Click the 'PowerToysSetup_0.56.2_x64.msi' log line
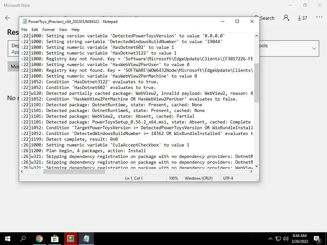 coord(136,122)
